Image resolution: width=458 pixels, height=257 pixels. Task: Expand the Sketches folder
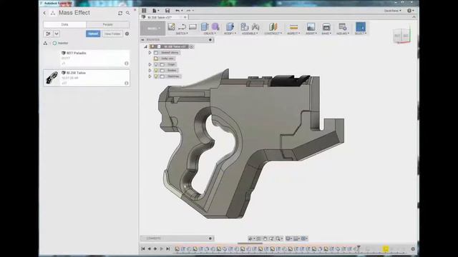(x=150, y=76)
